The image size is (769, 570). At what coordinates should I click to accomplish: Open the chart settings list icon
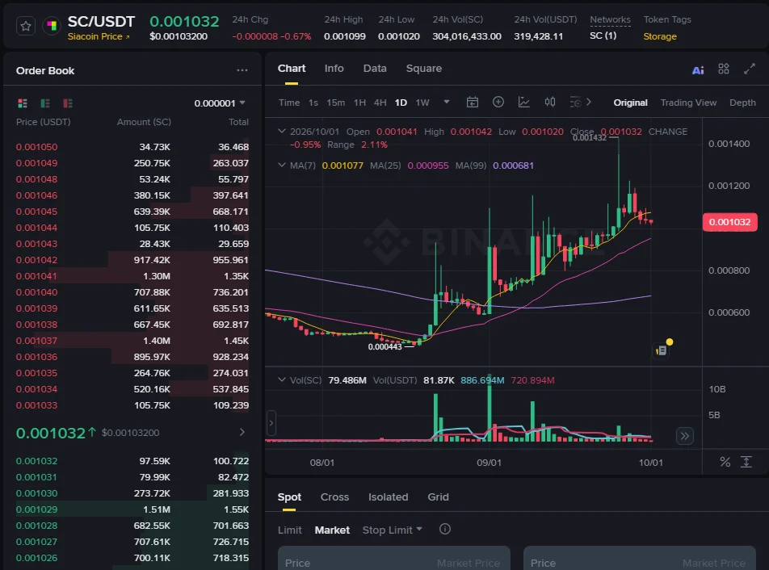point(575,102)
